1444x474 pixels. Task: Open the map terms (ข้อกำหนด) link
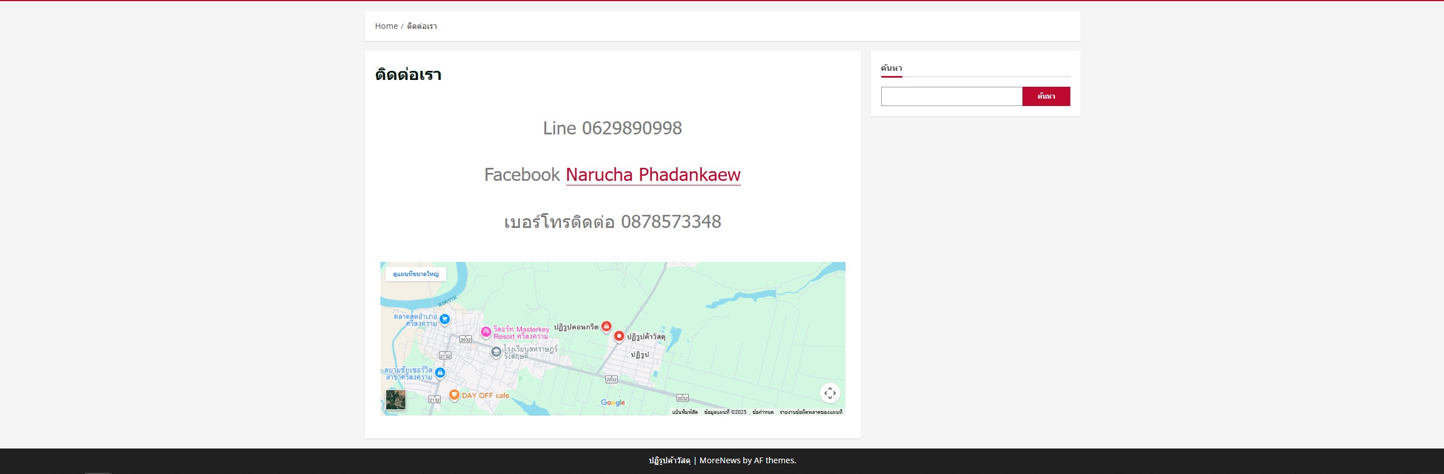pos(763,412)
